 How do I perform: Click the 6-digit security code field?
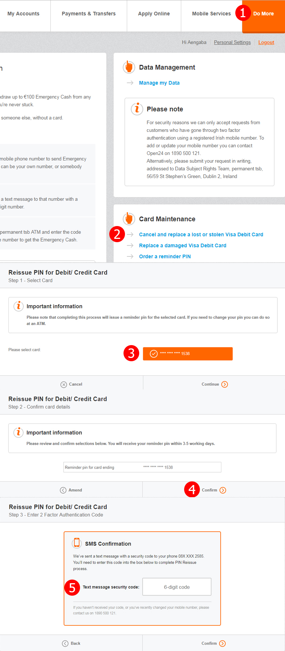click(x=177, y=587)
